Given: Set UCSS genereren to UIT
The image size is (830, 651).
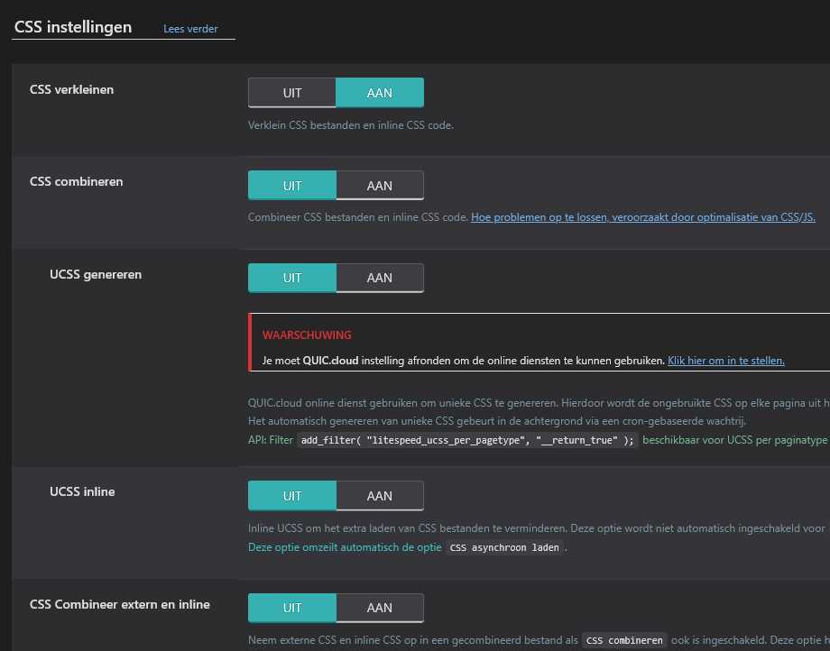Looking at the screenshot, I should [x=292, y=278].
